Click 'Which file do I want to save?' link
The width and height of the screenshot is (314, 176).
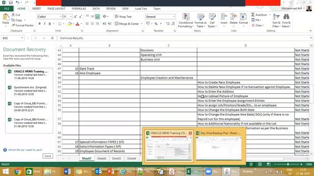pos(25,150)
